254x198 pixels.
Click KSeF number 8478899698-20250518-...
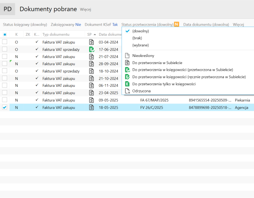210,107
